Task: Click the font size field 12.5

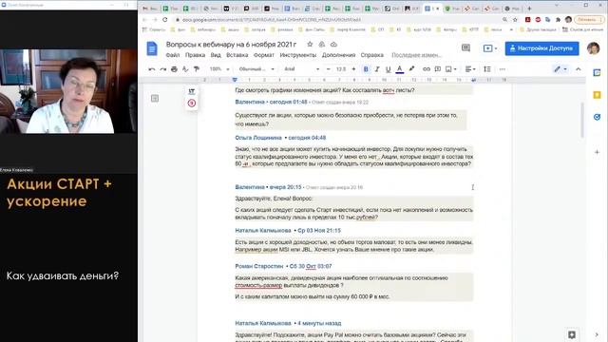Action: click(341, 69)
